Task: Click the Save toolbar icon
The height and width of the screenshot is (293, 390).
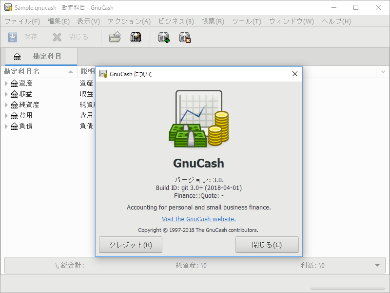Action: pyautogui.click(x=13, y=37)
